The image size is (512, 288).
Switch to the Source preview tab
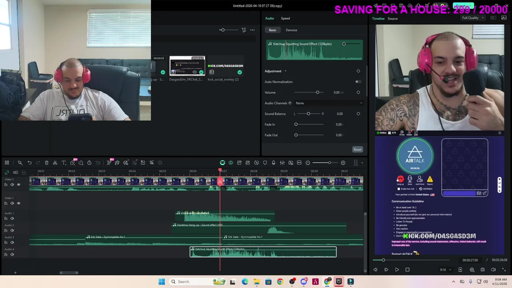392,18
